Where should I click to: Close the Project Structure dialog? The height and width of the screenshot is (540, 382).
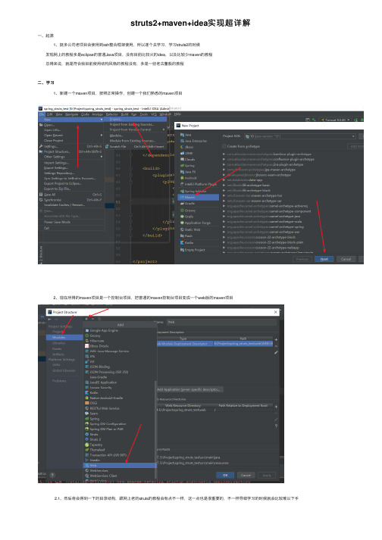point(275,312)
